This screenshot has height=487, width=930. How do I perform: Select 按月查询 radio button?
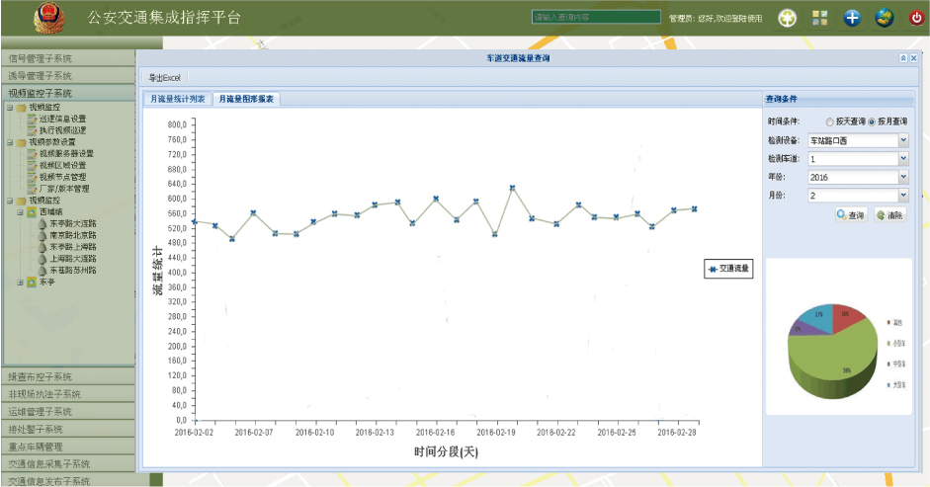pos(872,121)
